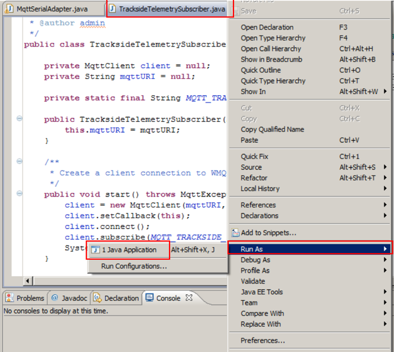Close the Console view with its X

pyautogui.click(x=189, y=298)
